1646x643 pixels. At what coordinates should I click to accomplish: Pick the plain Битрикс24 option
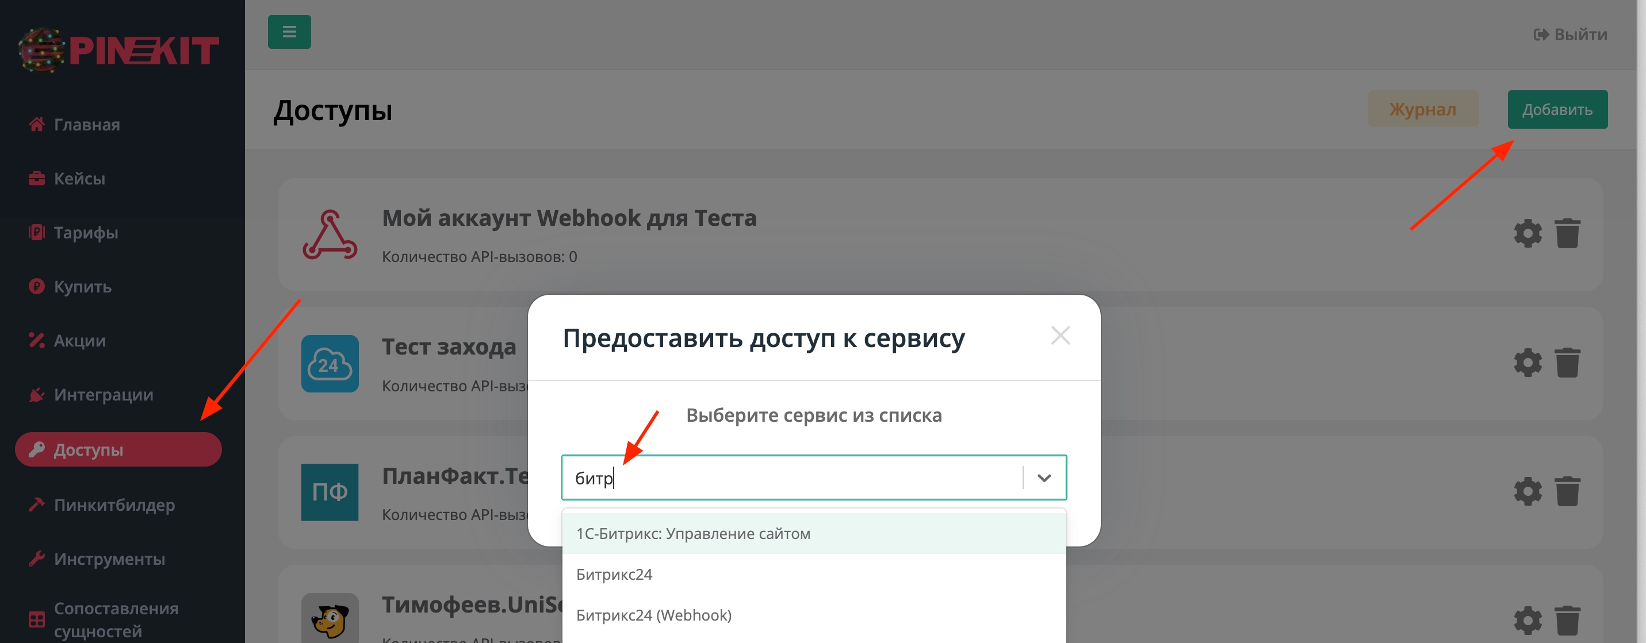[x=614, y=575]
